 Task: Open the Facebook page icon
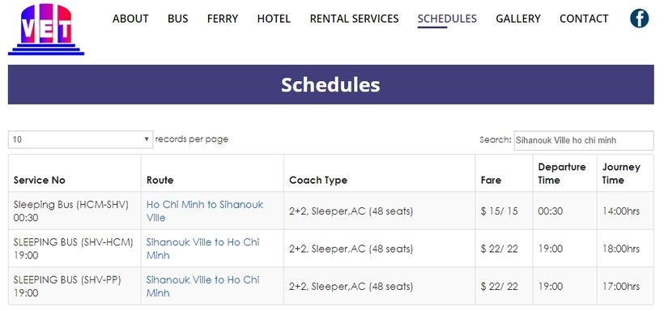[x=639, y=19]
